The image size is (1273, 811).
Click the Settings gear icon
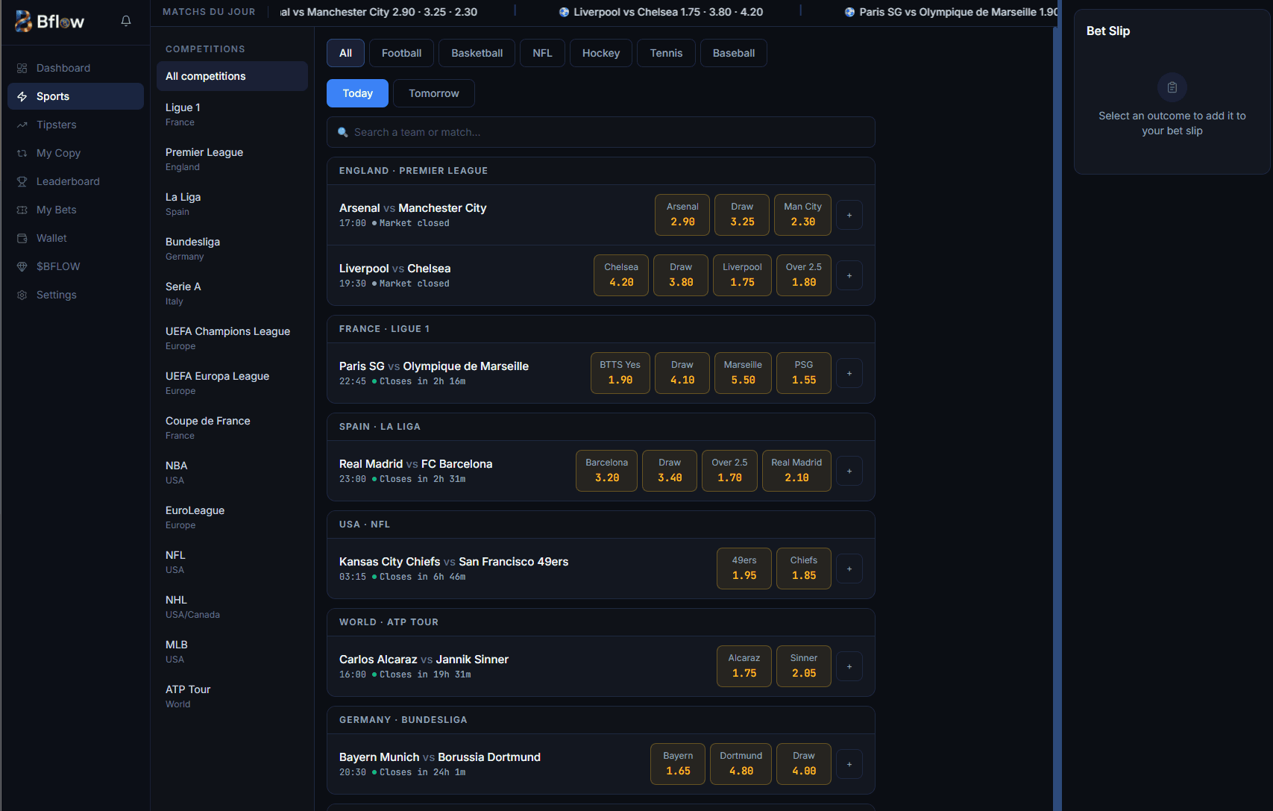[22, 295]
